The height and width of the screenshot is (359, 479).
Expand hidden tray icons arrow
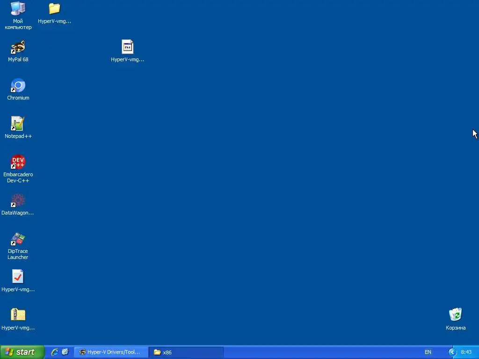(x=452, y=352)
